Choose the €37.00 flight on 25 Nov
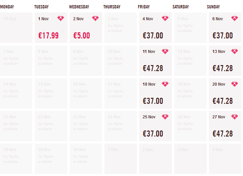The width and height of the screenshot is (243, 176). click(153, 134)
